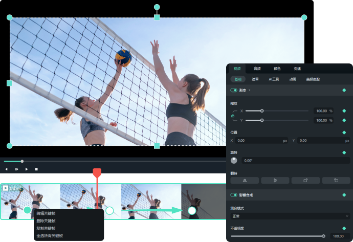
Task: Click the X position input field
Action: [x=260, y=140]
